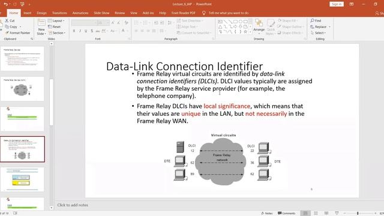Click Data-Link Connection Identifier title
The image size is (384, 216).
click(x=184, y=67)
